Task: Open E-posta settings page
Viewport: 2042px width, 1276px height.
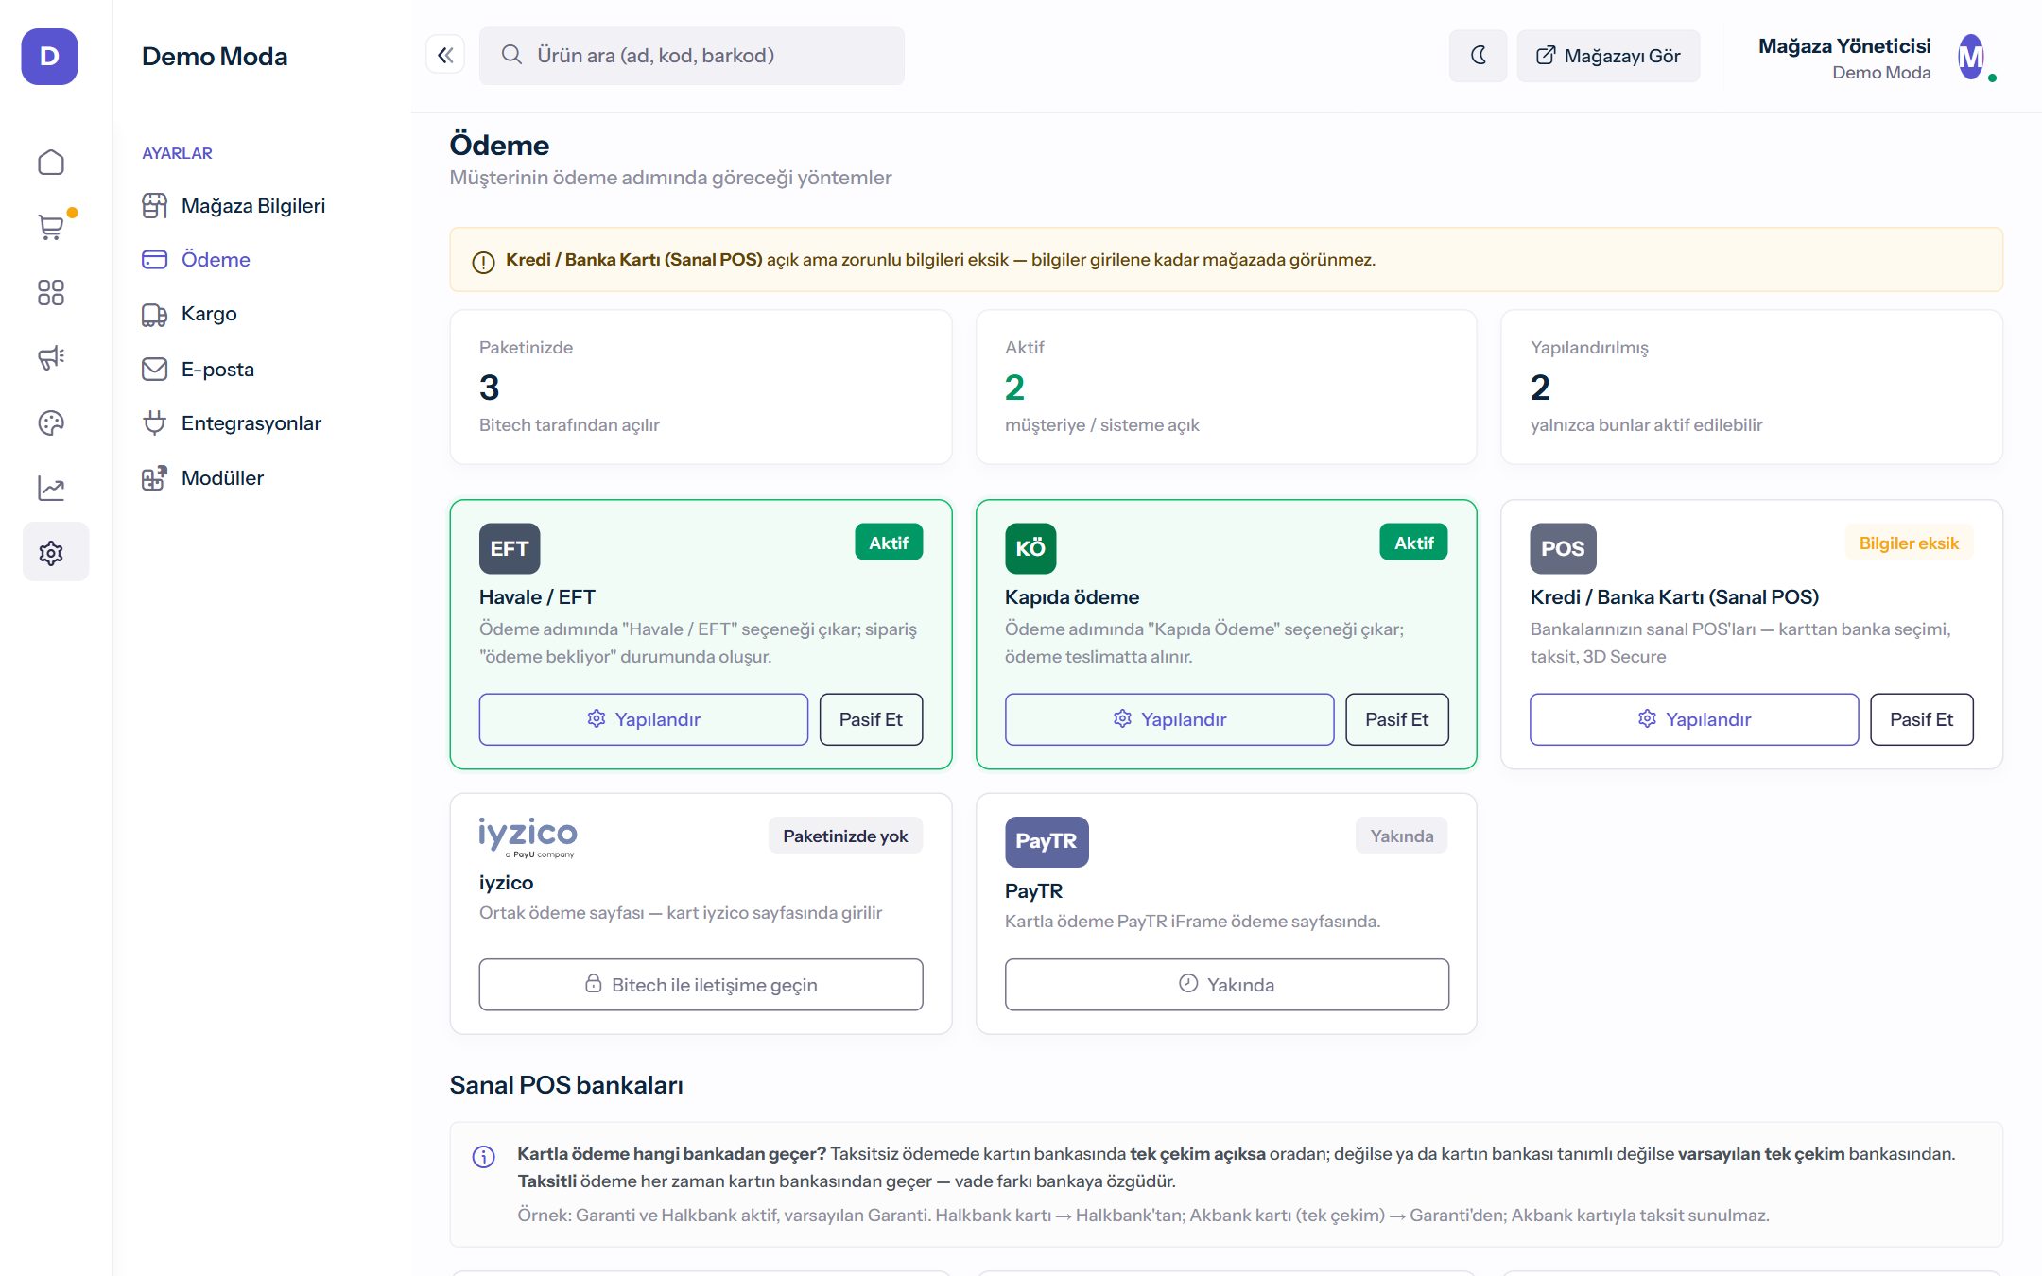Action: point(198,369)
